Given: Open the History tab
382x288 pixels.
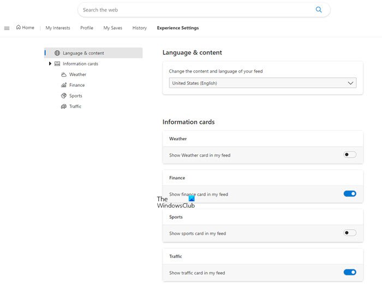Looking at the screenshot, I should [140, 28].
